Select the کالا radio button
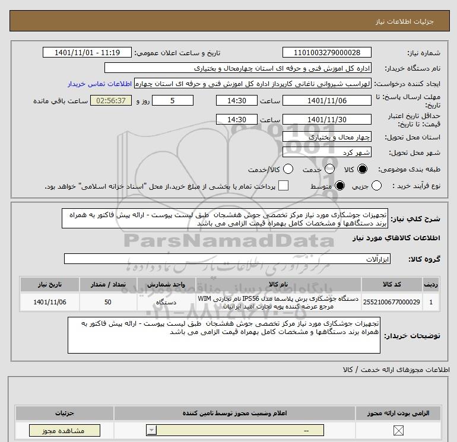Viewport: 457px width, 442px height. (x=362, y=169)
